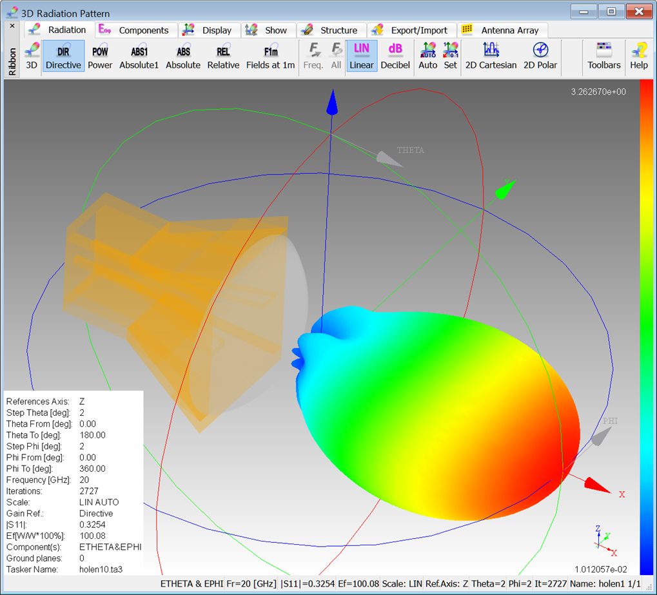Image resolution: width=657 pixels, height=595 pixels.
Task: Click the gray THETA arrow marker
Action: pos(389,159)
